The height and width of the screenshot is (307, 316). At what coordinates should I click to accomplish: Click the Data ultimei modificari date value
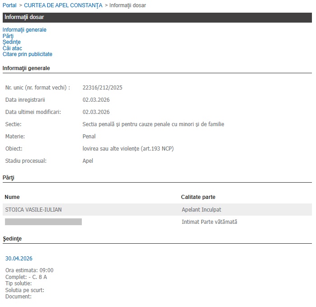[x=96, y=112]
